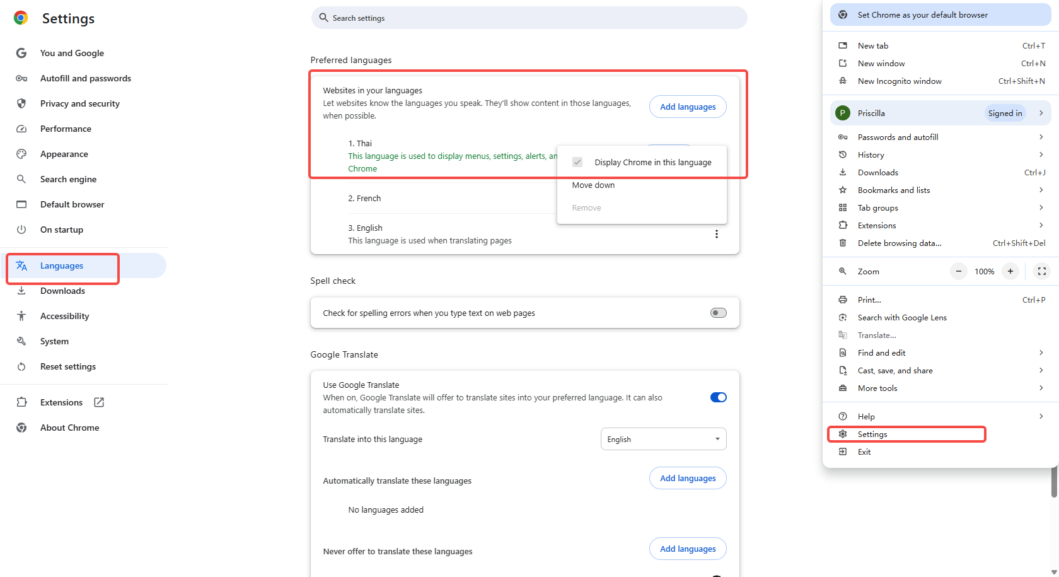Uncheck Display Chrome in this language
The width and height of the screenshot is (1059, 577).
577,161
